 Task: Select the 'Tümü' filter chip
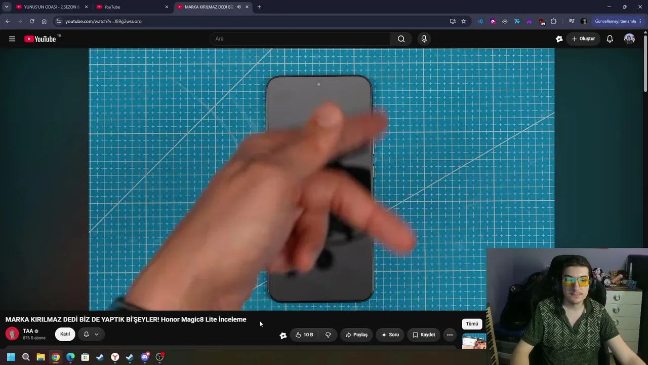coord(472,324)
